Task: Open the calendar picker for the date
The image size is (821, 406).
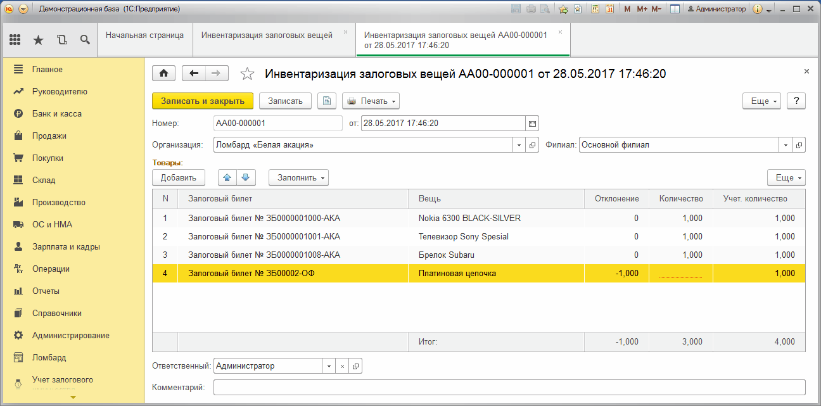Action: (x=532, y=124)
